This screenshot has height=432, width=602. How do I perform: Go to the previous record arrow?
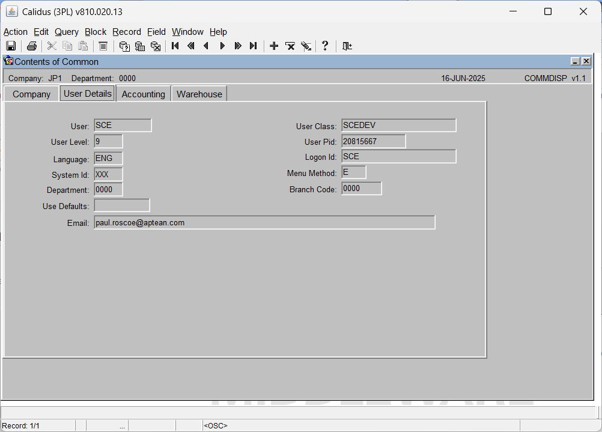(x=206, y=46)
